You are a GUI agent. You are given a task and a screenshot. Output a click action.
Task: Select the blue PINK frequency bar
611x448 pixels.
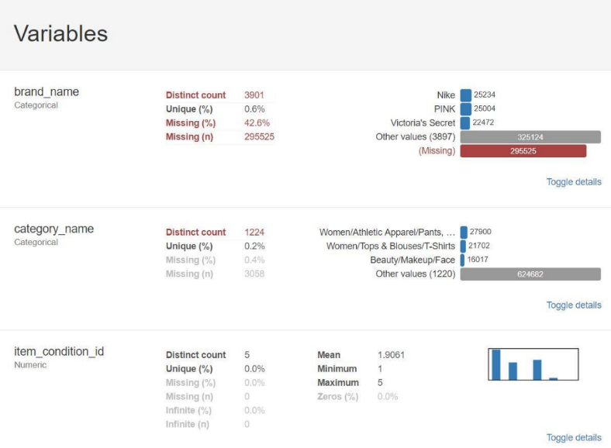(x=465, y=109)
